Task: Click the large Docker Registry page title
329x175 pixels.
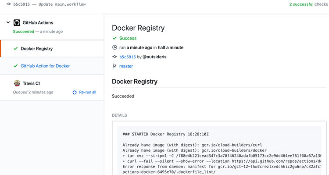Action: point(138,28)
